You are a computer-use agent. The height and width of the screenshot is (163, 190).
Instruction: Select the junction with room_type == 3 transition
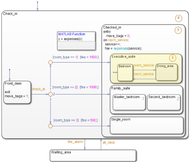click(x=50, y=126)
